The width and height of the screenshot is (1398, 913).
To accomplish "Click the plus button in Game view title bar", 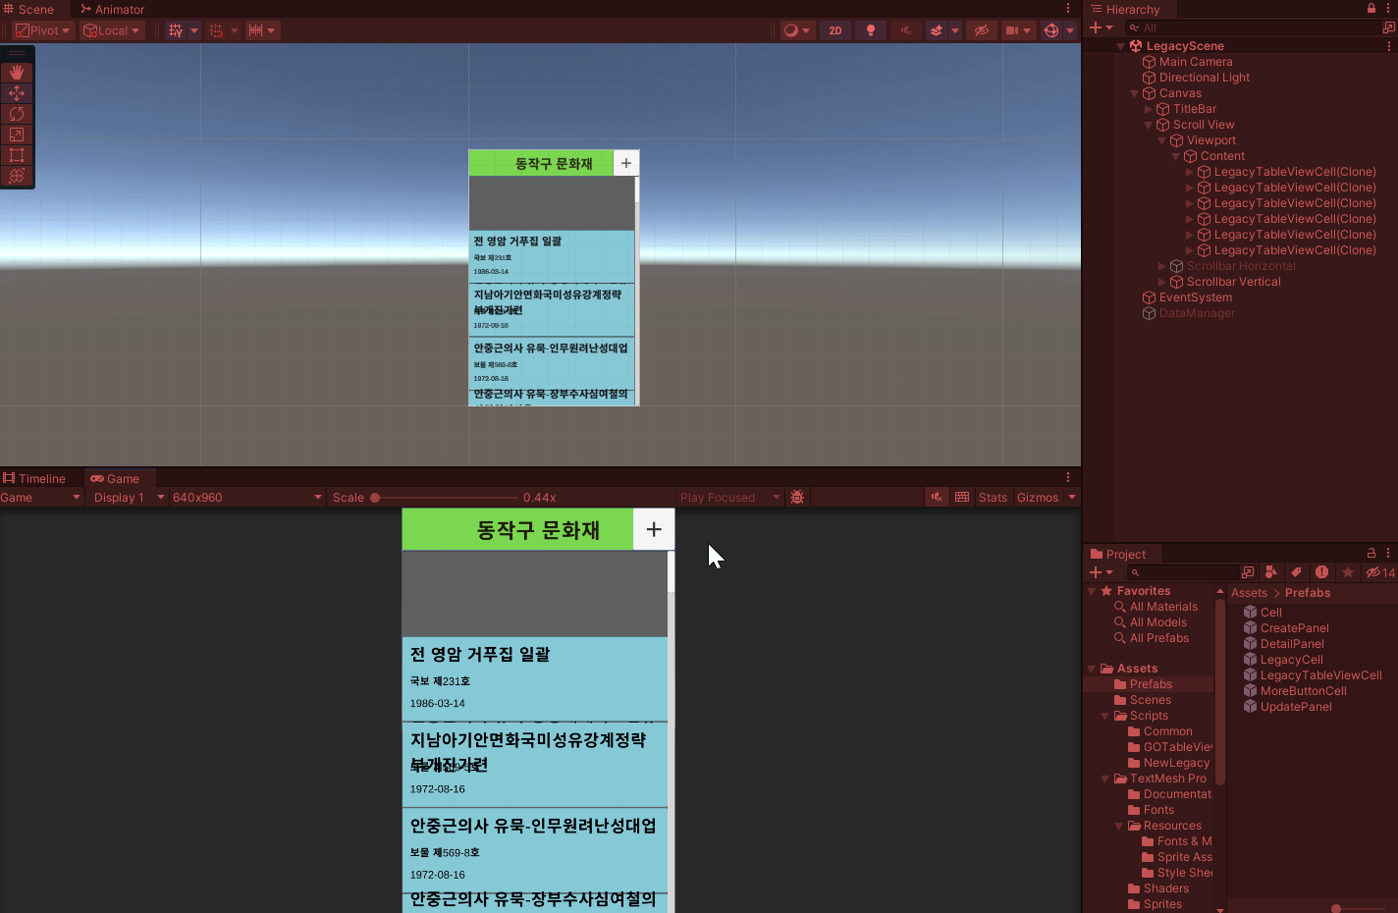I will [x=654, y=530].
